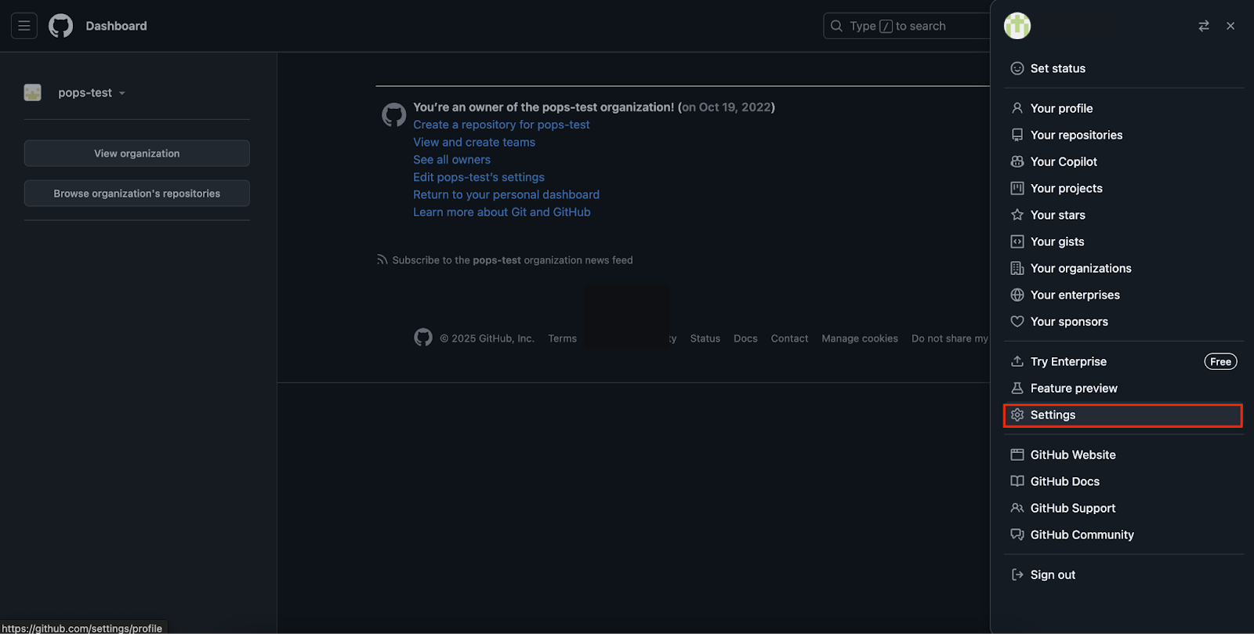Select Your projects menu item

(1123, 188)
